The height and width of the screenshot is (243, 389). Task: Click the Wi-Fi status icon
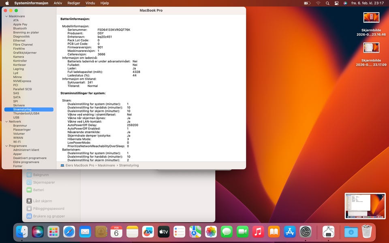(x=318, y=3)
